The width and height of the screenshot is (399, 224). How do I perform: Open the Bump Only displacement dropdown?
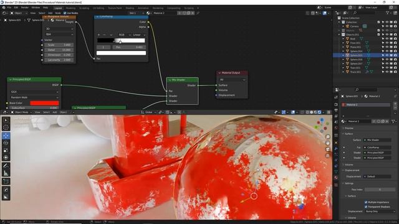(x=380, y=212)
